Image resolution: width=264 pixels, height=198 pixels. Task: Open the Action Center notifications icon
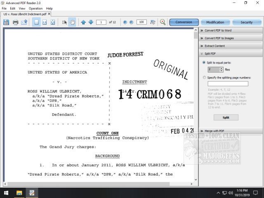255,193
